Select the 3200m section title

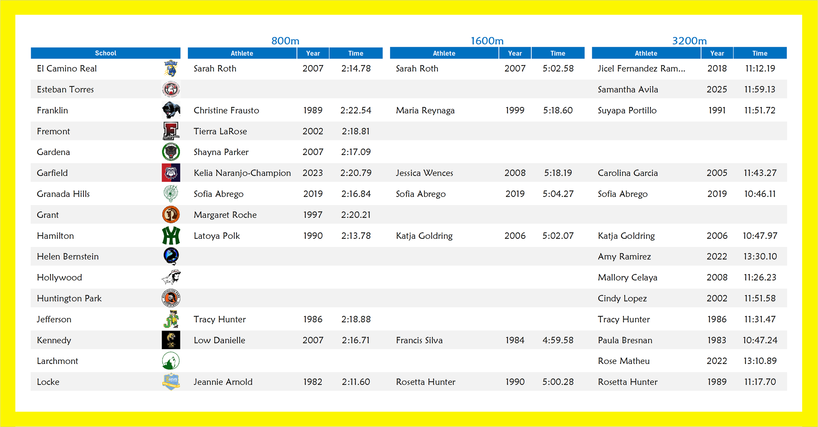[x=689, y=41]
